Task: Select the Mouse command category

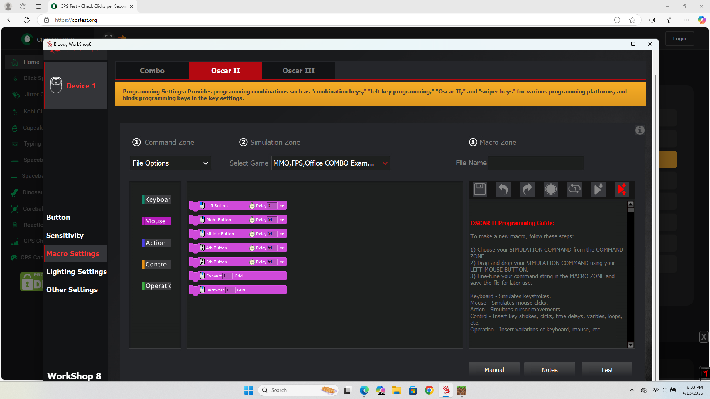Action: [156, 221]
